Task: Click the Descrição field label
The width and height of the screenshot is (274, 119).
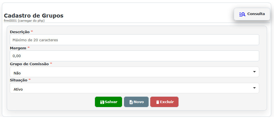Action: 20,32
